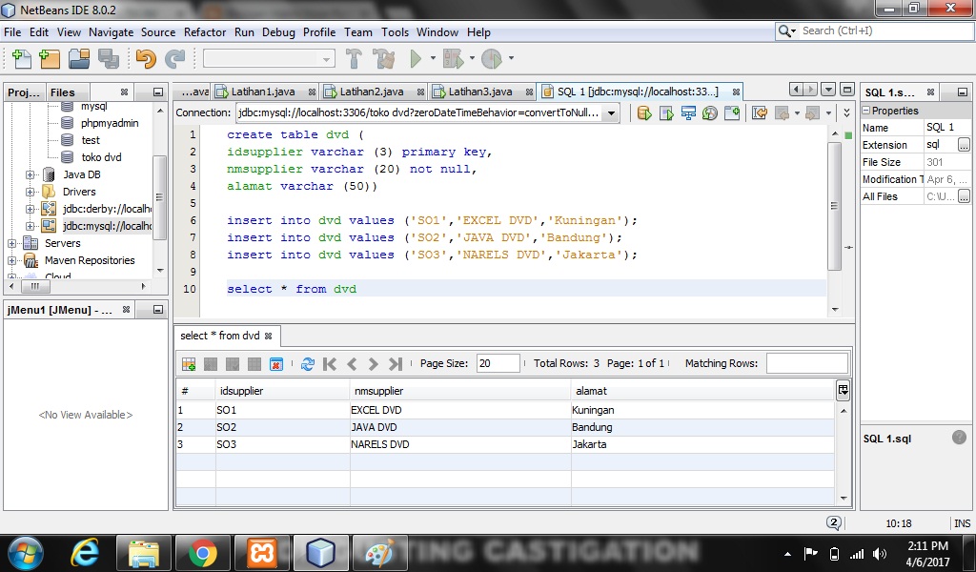
Task: Click the Matching Rows filter field
Action: [x=806, y=363]
